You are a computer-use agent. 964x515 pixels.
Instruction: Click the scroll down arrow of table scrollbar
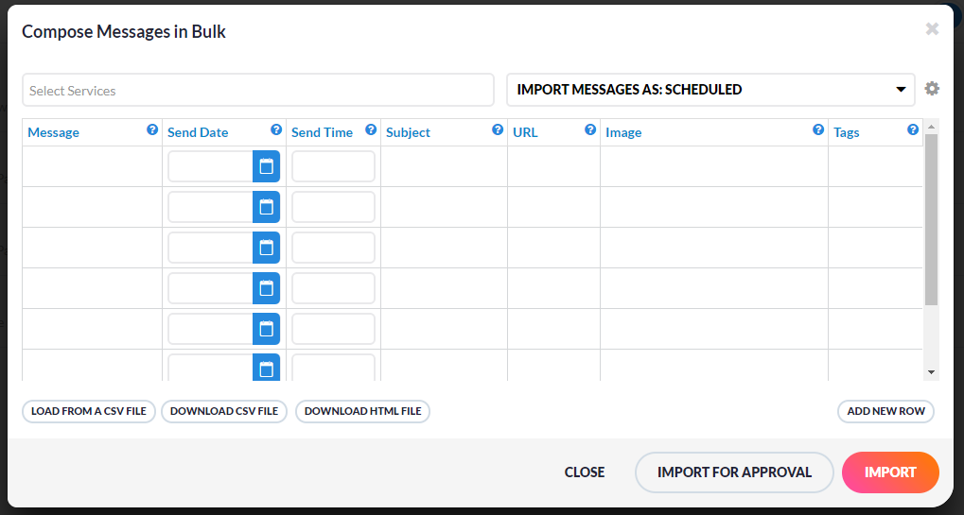pos(932,372)
